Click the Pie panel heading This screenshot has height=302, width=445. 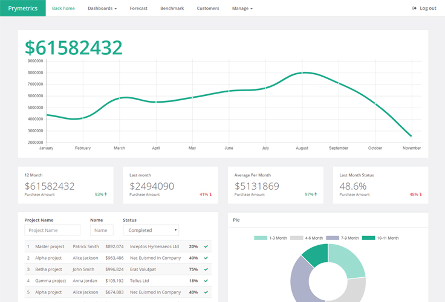236,220
